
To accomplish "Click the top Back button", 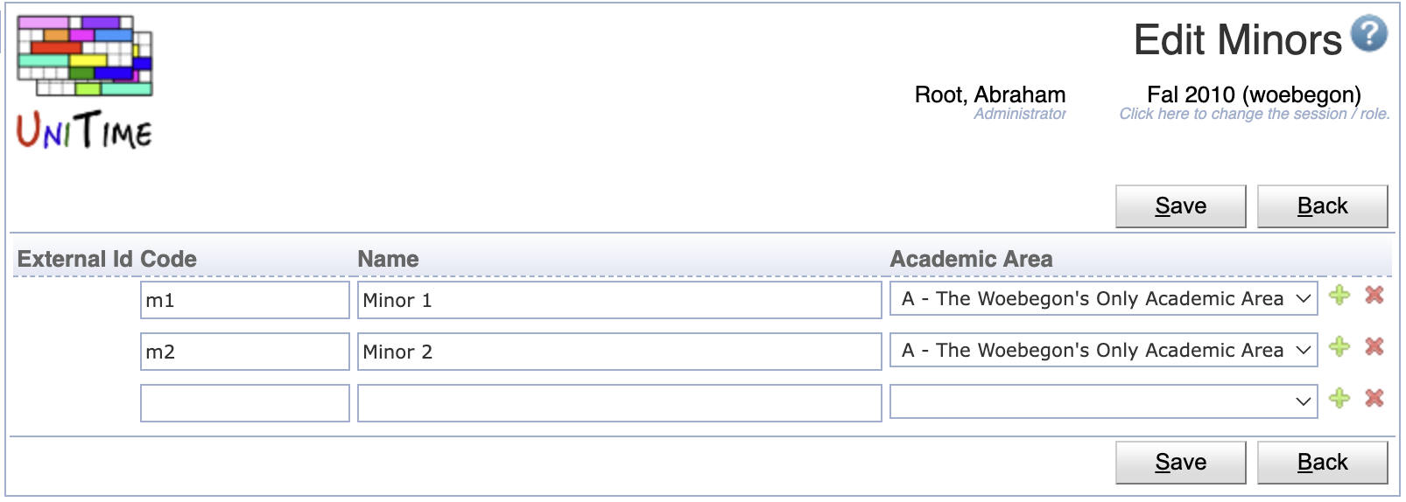I will tap(1323, 206).
